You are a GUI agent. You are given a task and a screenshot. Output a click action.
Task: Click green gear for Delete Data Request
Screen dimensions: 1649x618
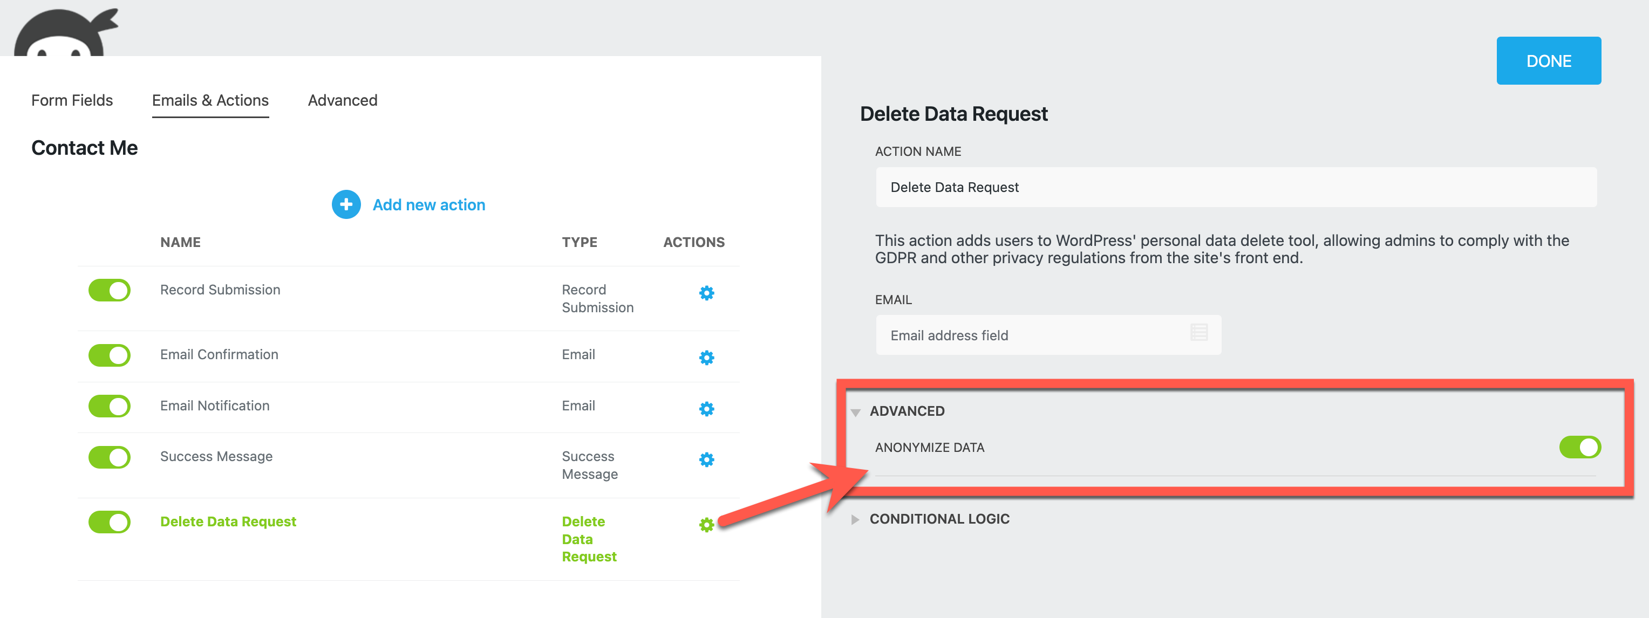pyautogui.click(x=706, y=525)
